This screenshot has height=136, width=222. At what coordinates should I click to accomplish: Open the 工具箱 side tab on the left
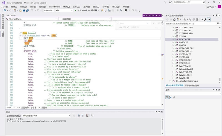click(x=3, y=34)
